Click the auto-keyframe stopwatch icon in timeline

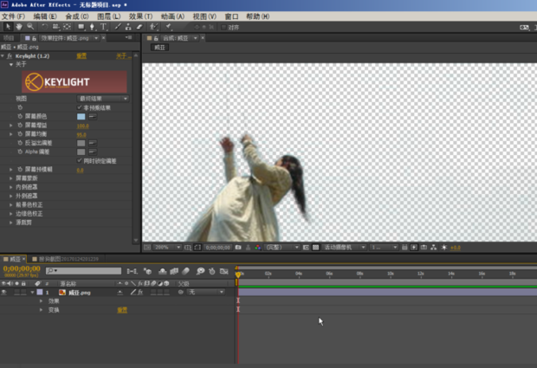[x=212, y=271]
